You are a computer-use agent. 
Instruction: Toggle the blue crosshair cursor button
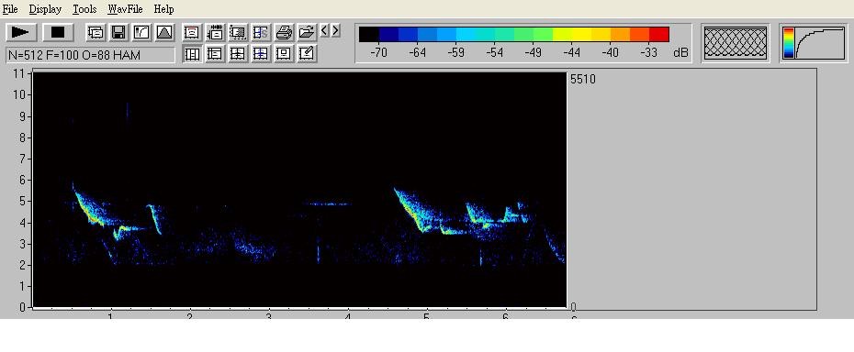pyautogui.click(x=261, y=53)
